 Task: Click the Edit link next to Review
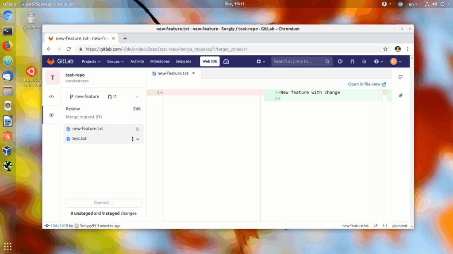tap(137, 109)
